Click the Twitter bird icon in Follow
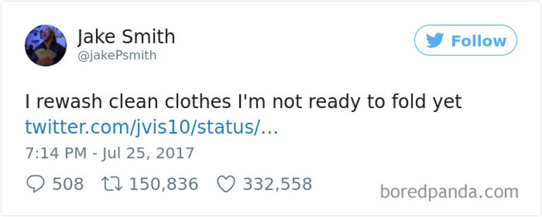This screenshot has width=542, height=217. click(x=435, y=41)
